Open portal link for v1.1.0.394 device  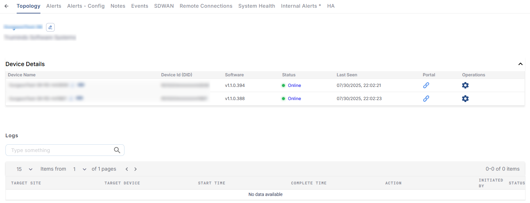click(x=426, y=85)
